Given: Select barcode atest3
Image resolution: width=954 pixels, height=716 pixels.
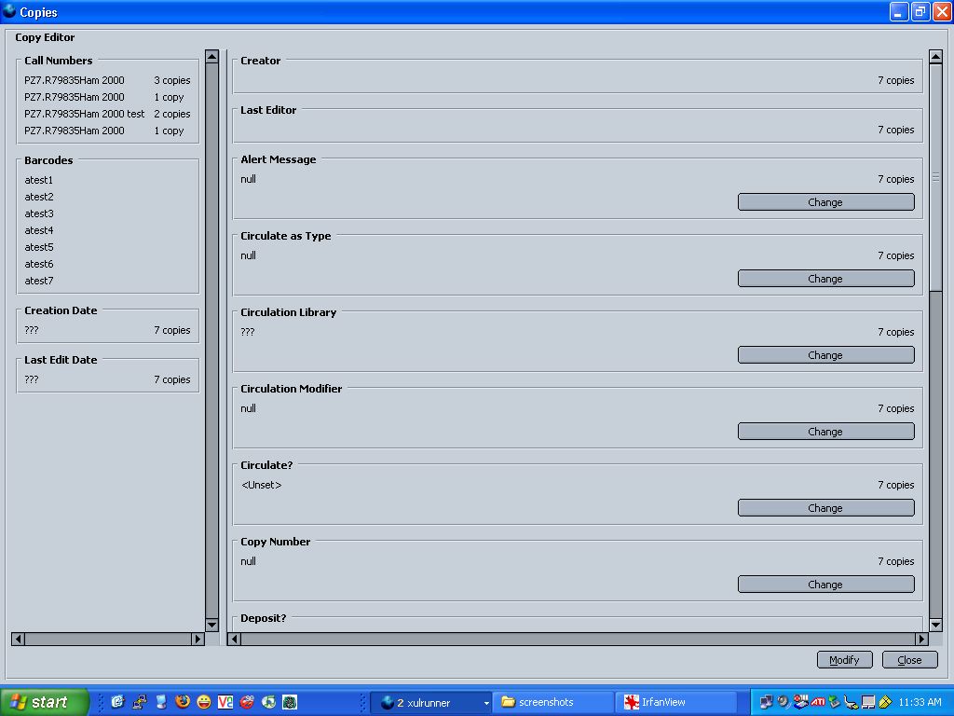Looking at the screenshot, I should tap(39, 213).
